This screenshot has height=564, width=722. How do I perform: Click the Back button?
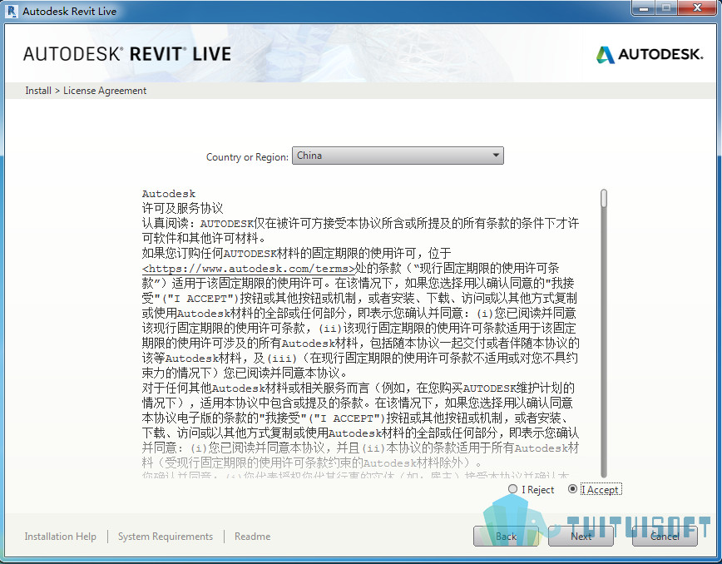pos(506,536)
